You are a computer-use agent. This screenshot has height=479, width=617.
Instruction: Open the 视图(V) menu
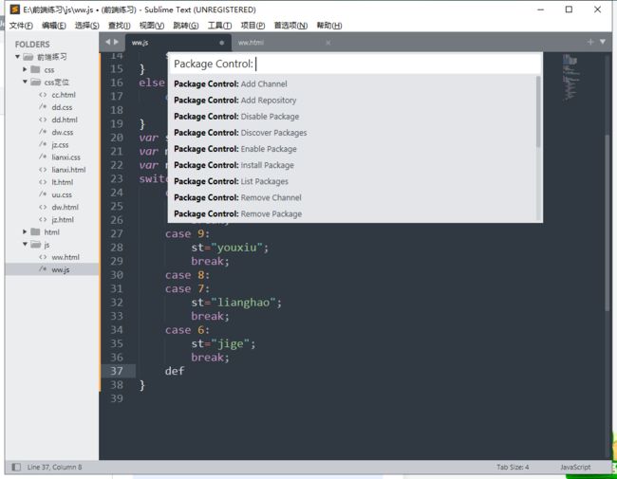(x=152, y=26)
